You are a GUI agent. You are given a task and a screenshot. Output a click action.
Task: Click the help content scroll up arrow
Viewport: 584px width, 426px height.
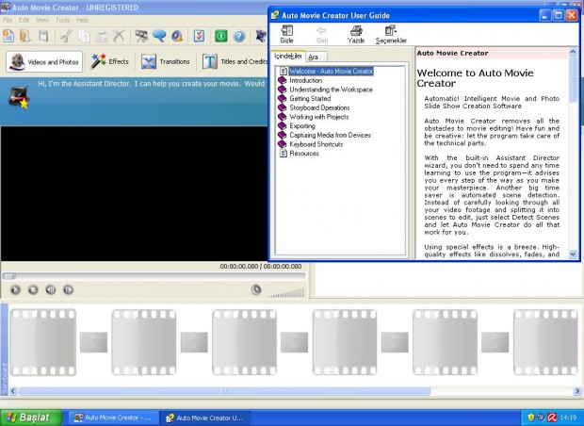pos(573,52)
